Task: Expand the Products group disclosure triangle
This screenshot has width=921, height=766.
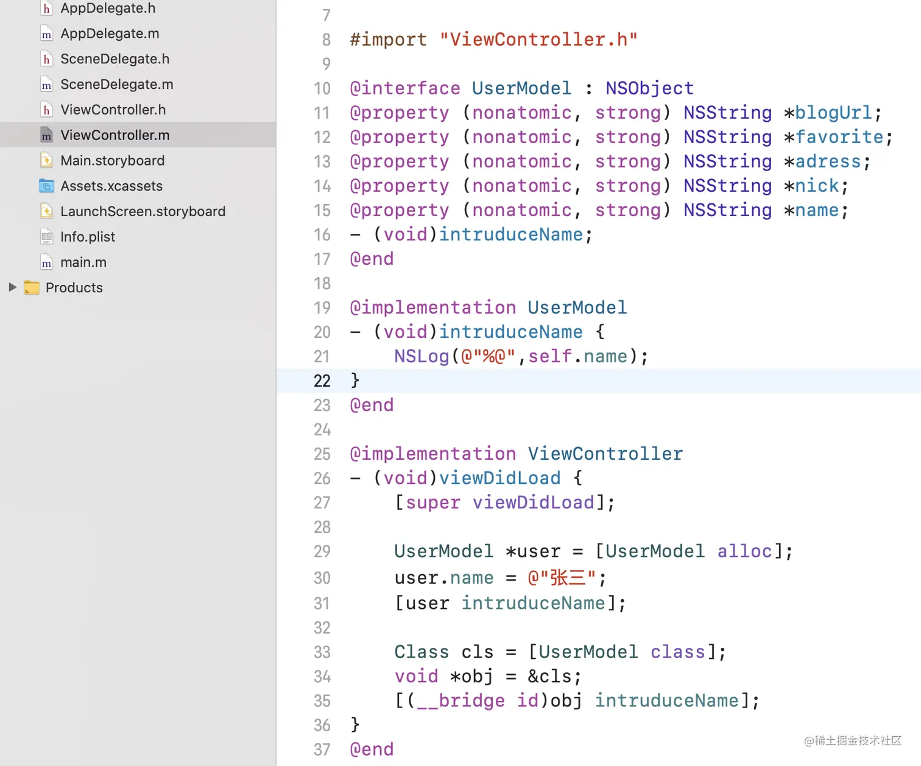Action: click(12, 287)
